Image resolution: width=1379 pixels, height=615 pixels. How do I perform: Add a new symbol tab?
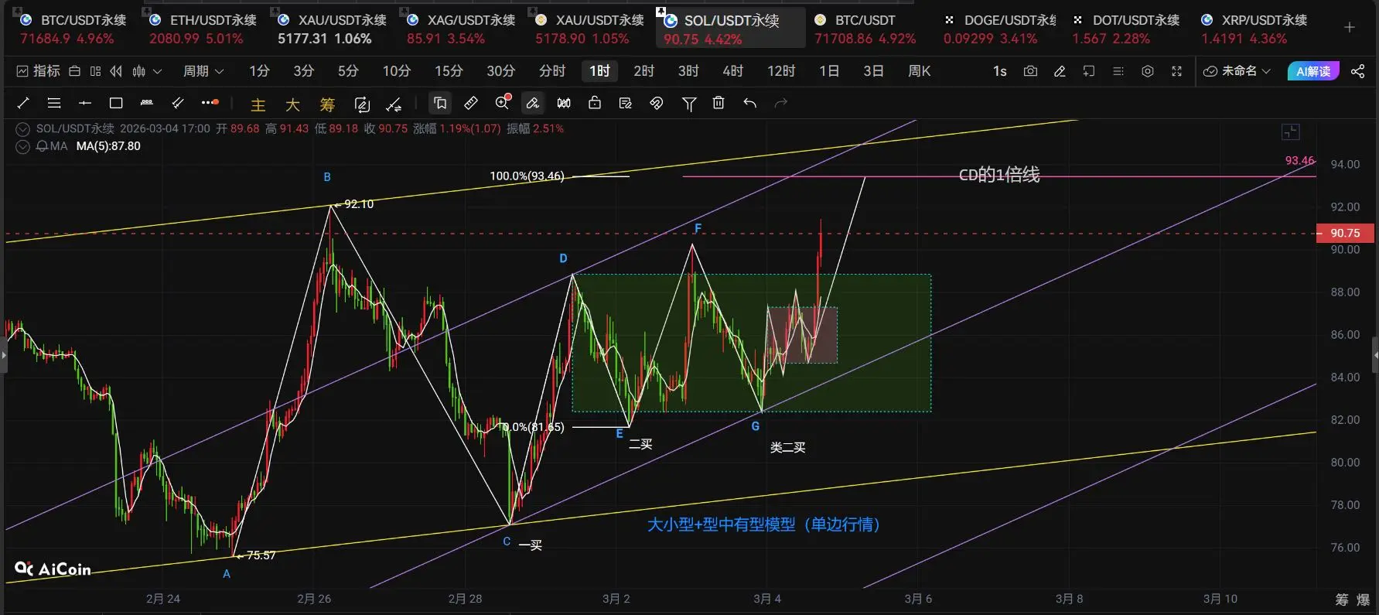coord(1350,27)
